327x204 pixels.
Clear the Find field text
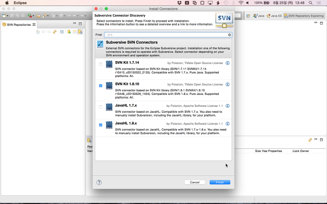[x=229, y=35]
